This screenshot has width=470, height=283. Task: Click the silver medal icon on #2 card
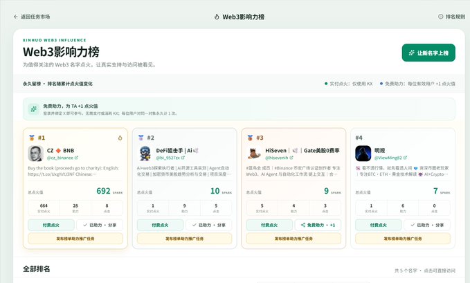pos(141,138)
